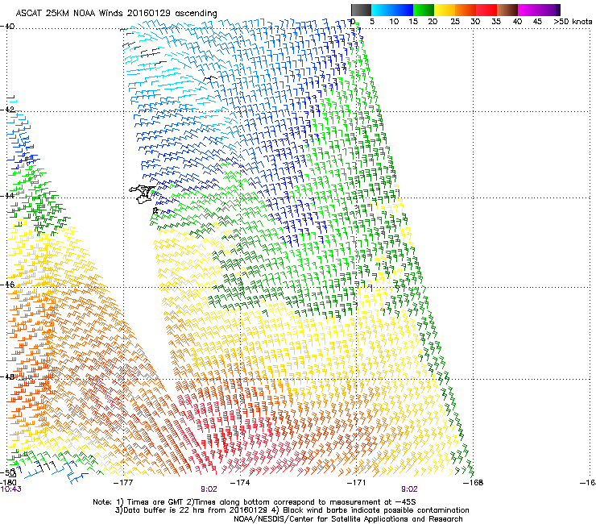Viewport: 596px width, 524px height.
Task: Click the note line starting "3)Data buffer is 22 hrs"
Action: point(292,510)
